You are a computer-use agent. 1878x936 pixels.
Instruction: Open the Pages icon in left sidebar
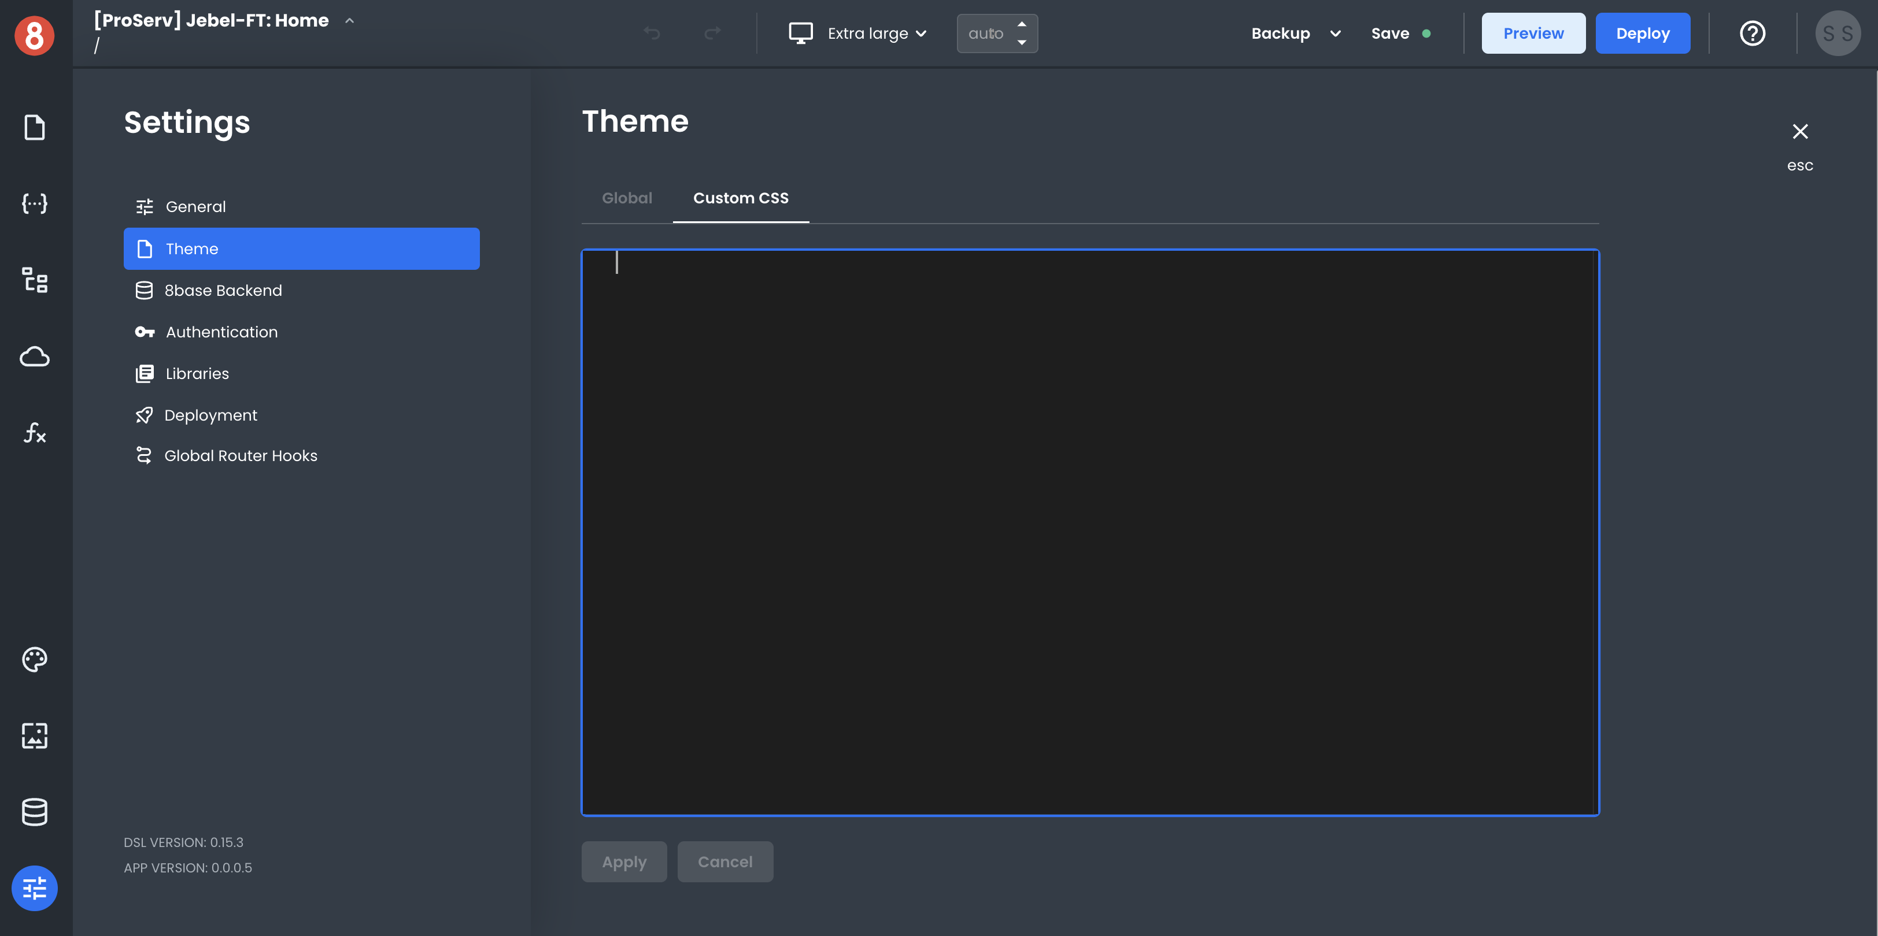pyautogui.click(x=34, y=128)
